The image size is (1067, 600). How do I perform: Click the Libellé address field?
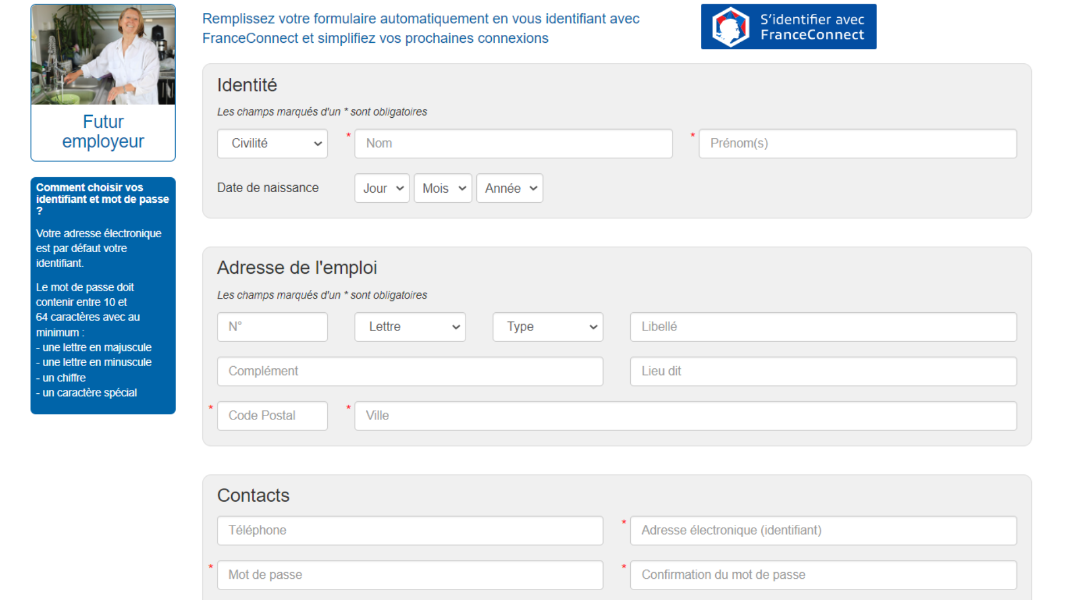click(x=822, y=327)
